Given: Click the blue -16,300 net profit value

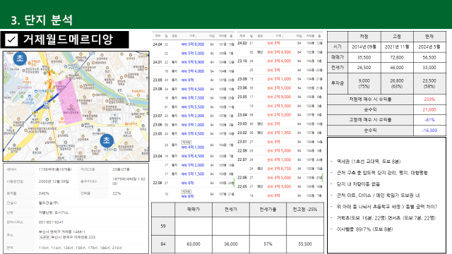Looking at the screenshot, I should pyautogui.click(x=429, y=131).
